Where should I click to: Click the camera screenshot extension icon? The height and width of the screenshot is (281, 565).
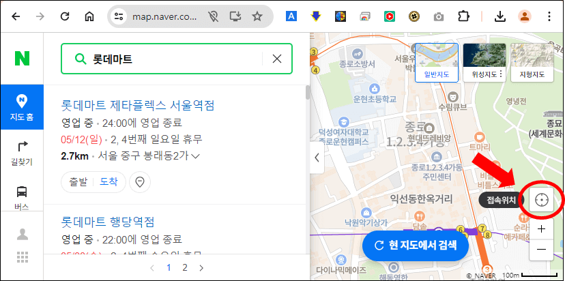pos(439,16)
